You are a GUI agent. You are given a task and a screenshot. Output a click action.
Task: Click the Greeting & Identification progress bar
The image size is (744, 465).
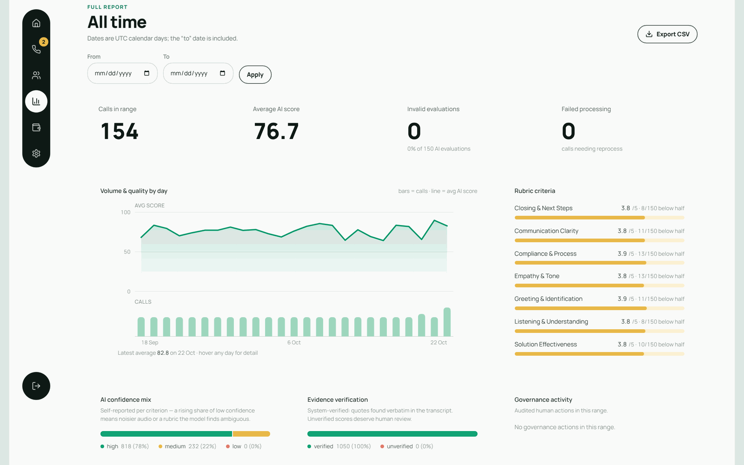[x=599, y=308]
